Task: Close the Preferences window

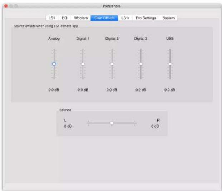Action: coord(6,6)
